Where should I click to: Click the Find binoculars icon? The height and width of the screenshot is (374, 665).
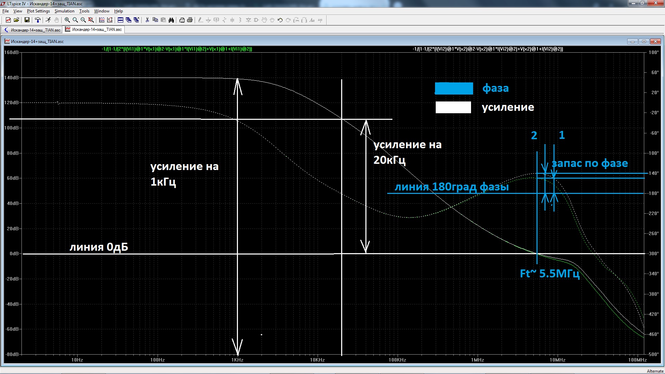click(171, 20)
